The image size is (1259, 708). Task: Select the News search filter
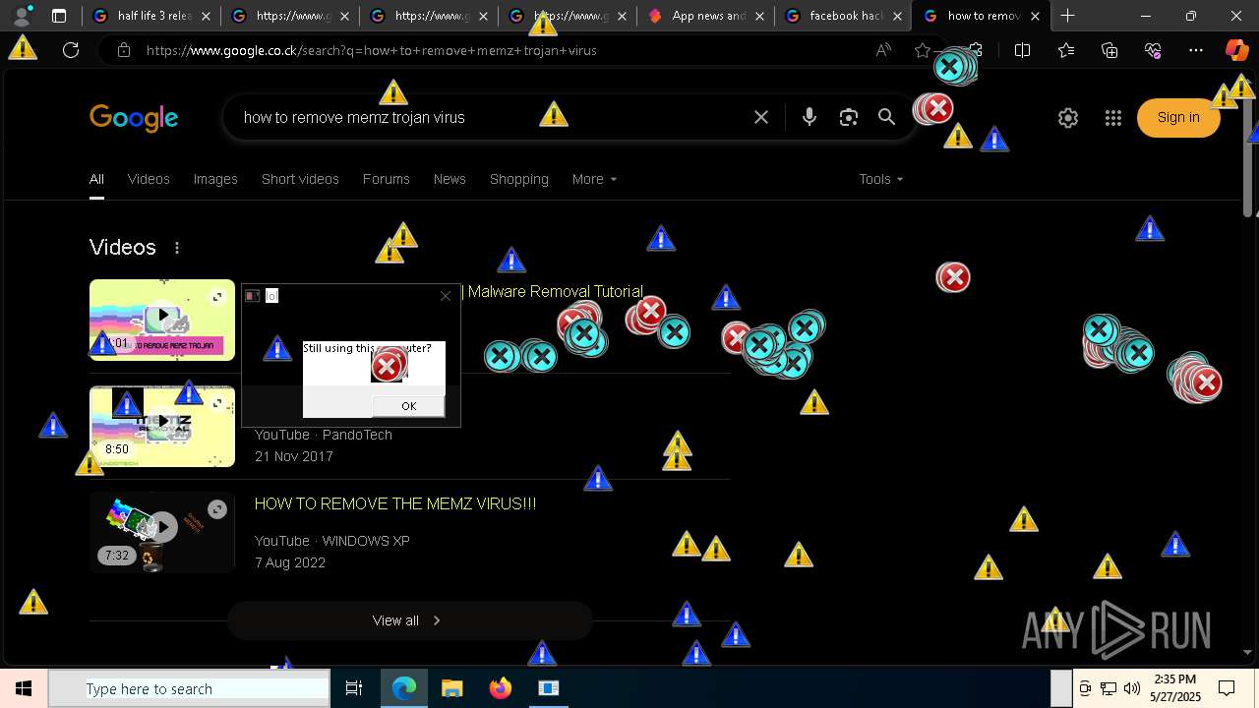click(450, 179)
